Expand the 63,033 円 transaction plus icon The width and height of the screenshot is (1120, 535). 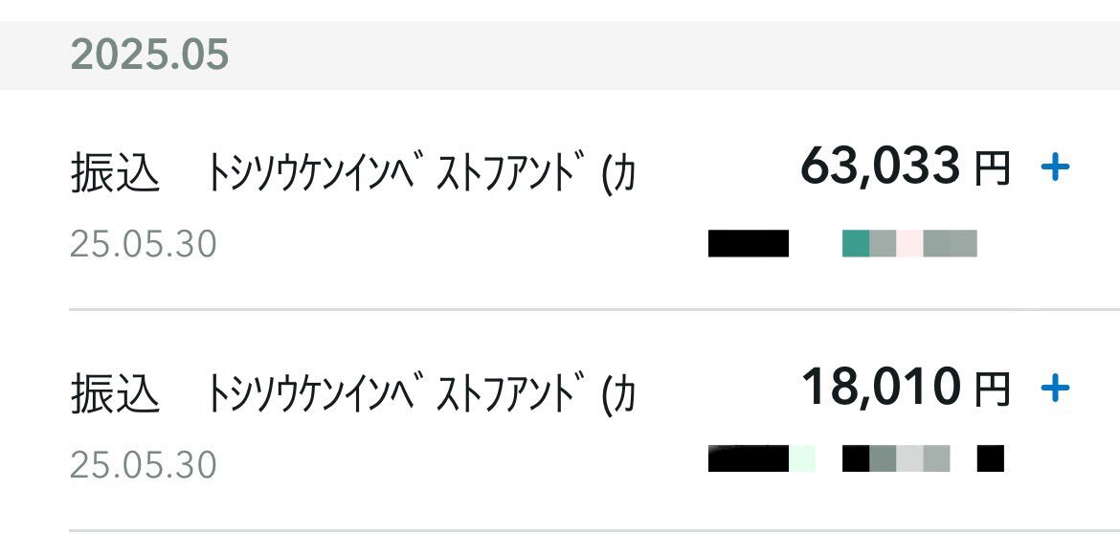[1055, 167]
